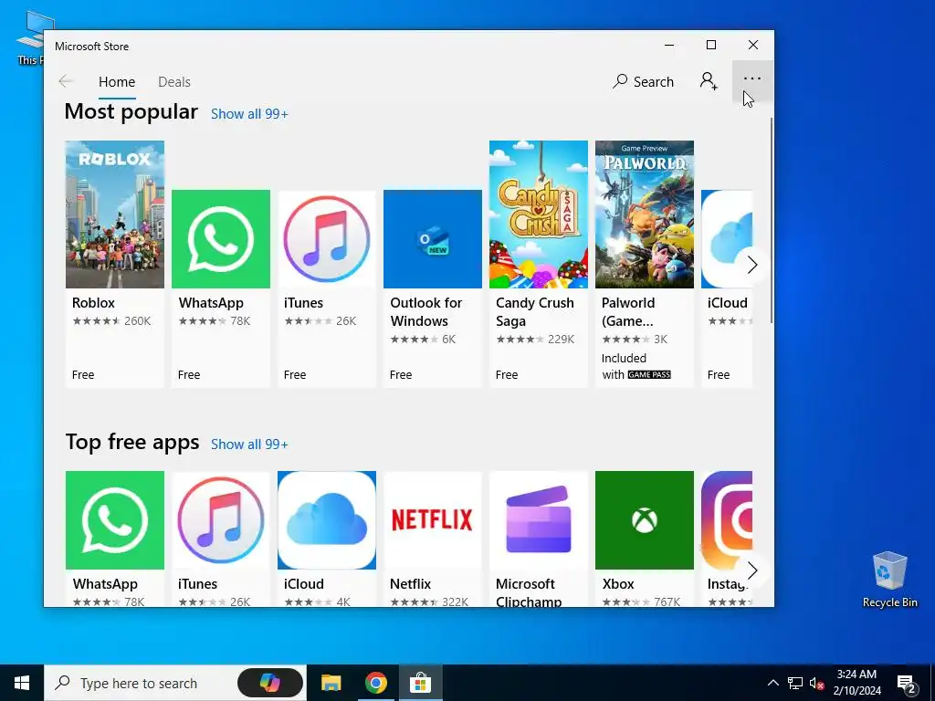Open iTunes tile in Top free apps
Viewport: 935px width, 701px height.
click(x=221, y=539)
